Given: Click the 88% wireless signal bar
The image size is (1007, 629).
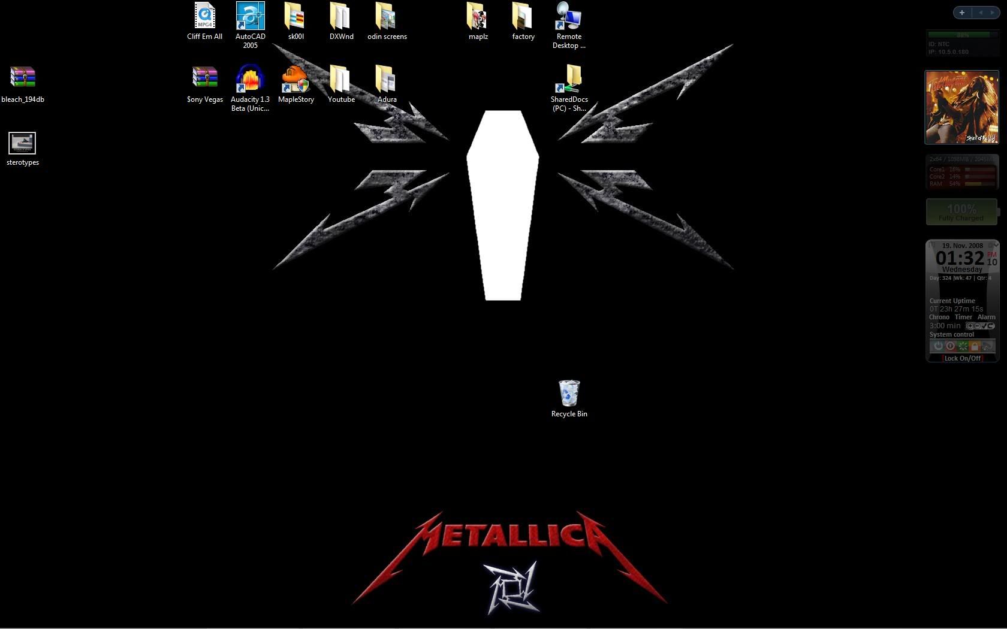Looking at the screenshot, I should click(963, 35).
